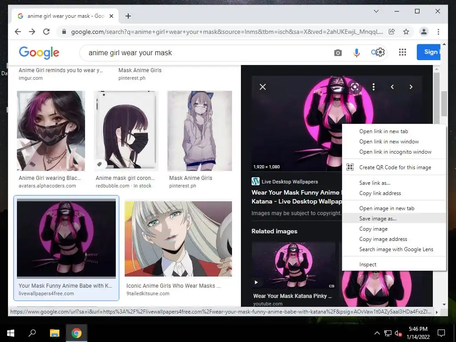Open the Live Desktop Wallpapers source link
This screenshot has width=456, height=342.
click(289, 182)
